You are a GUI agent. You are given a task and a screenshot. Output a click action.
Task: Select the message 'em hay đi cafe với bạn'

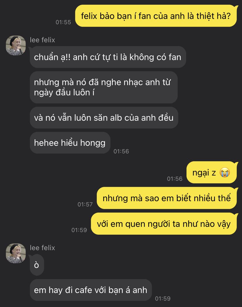coord(91,290)
